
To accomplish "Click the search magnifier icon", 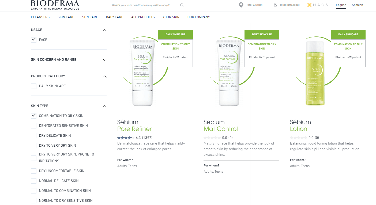I will (182, 5).
